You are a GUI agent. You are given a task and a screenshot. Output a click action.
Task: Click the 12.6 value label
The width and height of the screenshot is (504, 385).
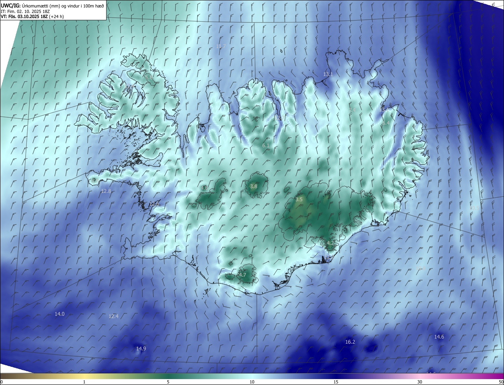tap(154, 204)
